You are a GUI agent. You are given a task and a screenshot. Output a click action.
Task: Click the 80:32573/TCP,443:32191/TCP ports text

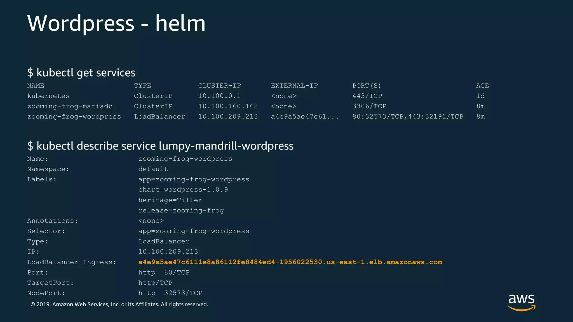[408, 117]
